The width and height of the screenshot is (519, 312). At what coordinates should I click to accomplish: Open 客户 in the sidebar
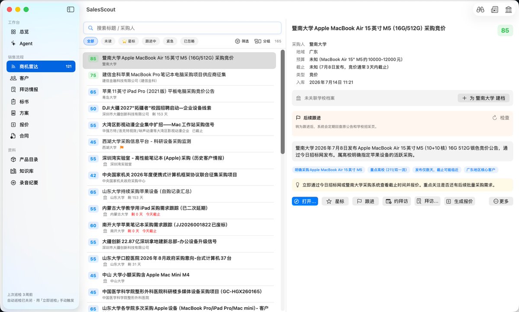click(x=41, y=78)
